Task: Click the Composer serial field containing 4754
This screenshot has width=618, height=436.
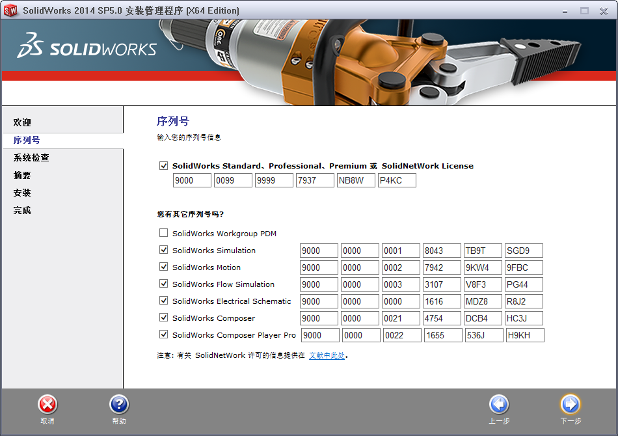Action: pyautogui.click(x=442, y=318)
